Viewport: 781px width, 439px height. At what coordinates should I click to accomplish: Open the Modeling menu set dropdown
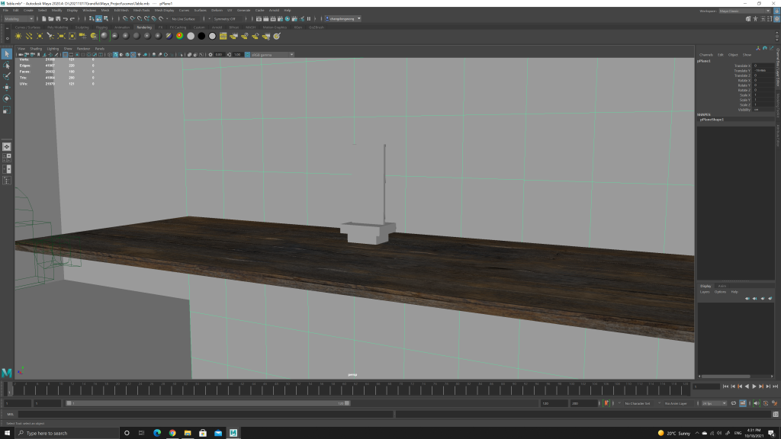coord(18,18)
